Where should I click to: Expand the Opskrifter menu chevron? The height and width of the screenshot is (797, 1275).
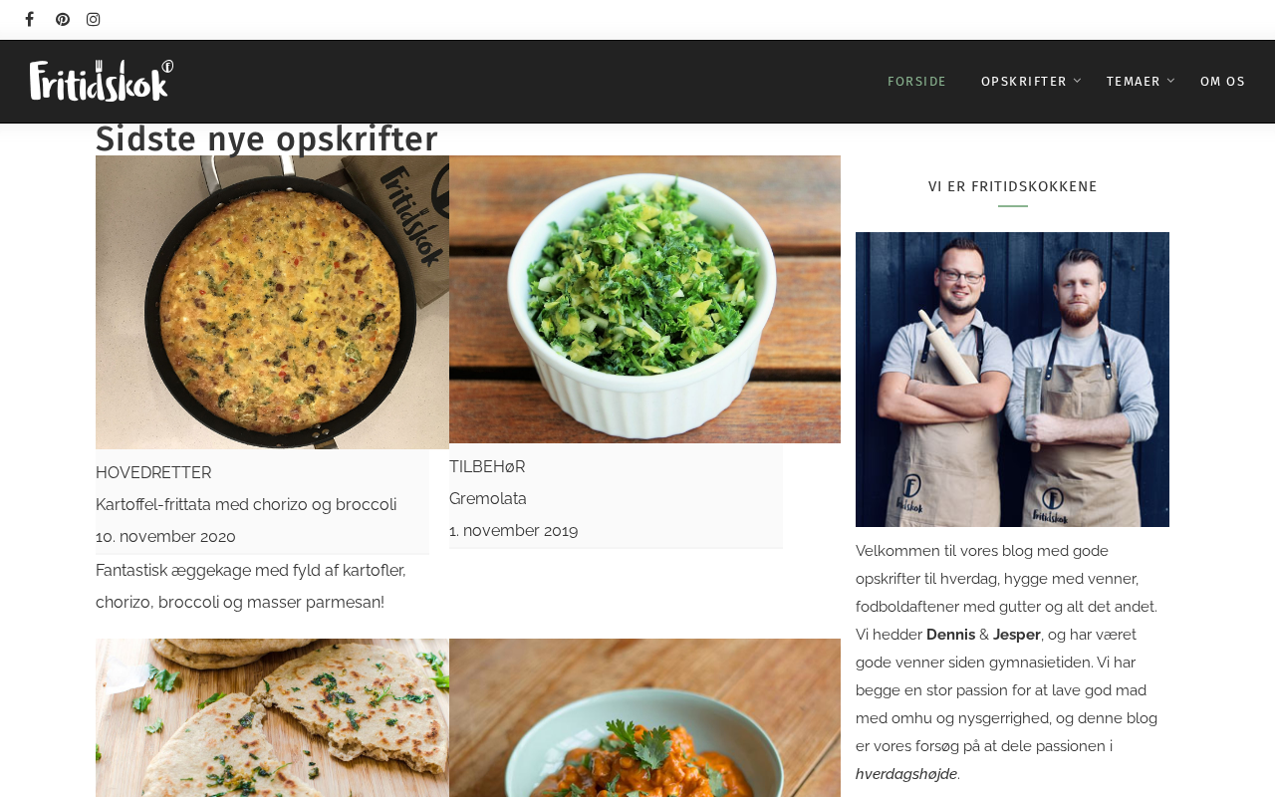click(x=1077, y=81)
